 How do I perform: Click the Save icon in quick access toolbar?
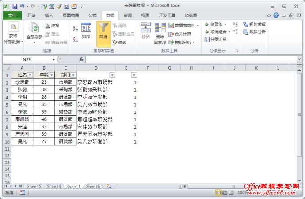point(15,7)
